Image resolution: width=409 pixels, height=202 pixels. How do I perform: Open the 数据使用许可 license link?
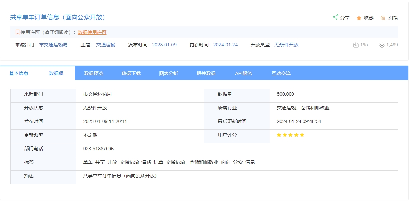point(92,33)
